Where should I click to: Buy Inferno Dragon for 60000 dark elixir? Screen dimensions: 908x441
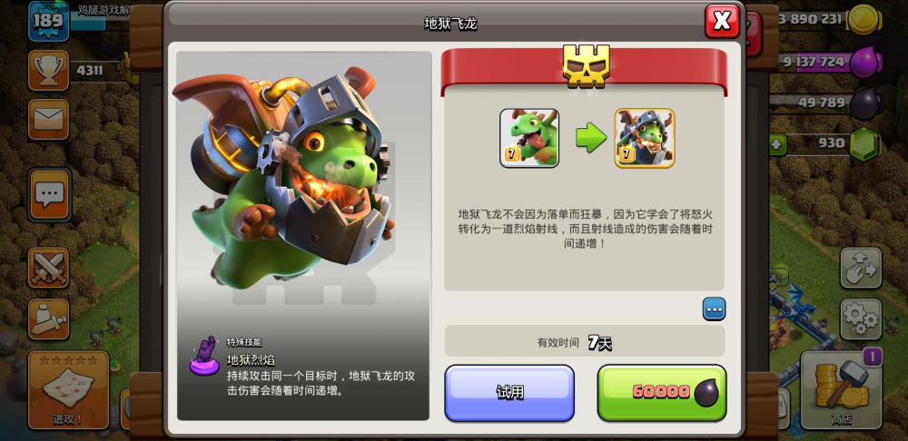tap(662, 393)
